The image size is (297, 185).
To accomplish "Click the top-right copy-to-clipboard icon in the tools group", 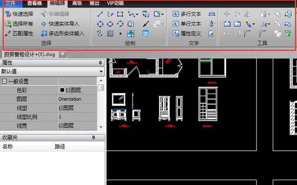I will [288, 14].
